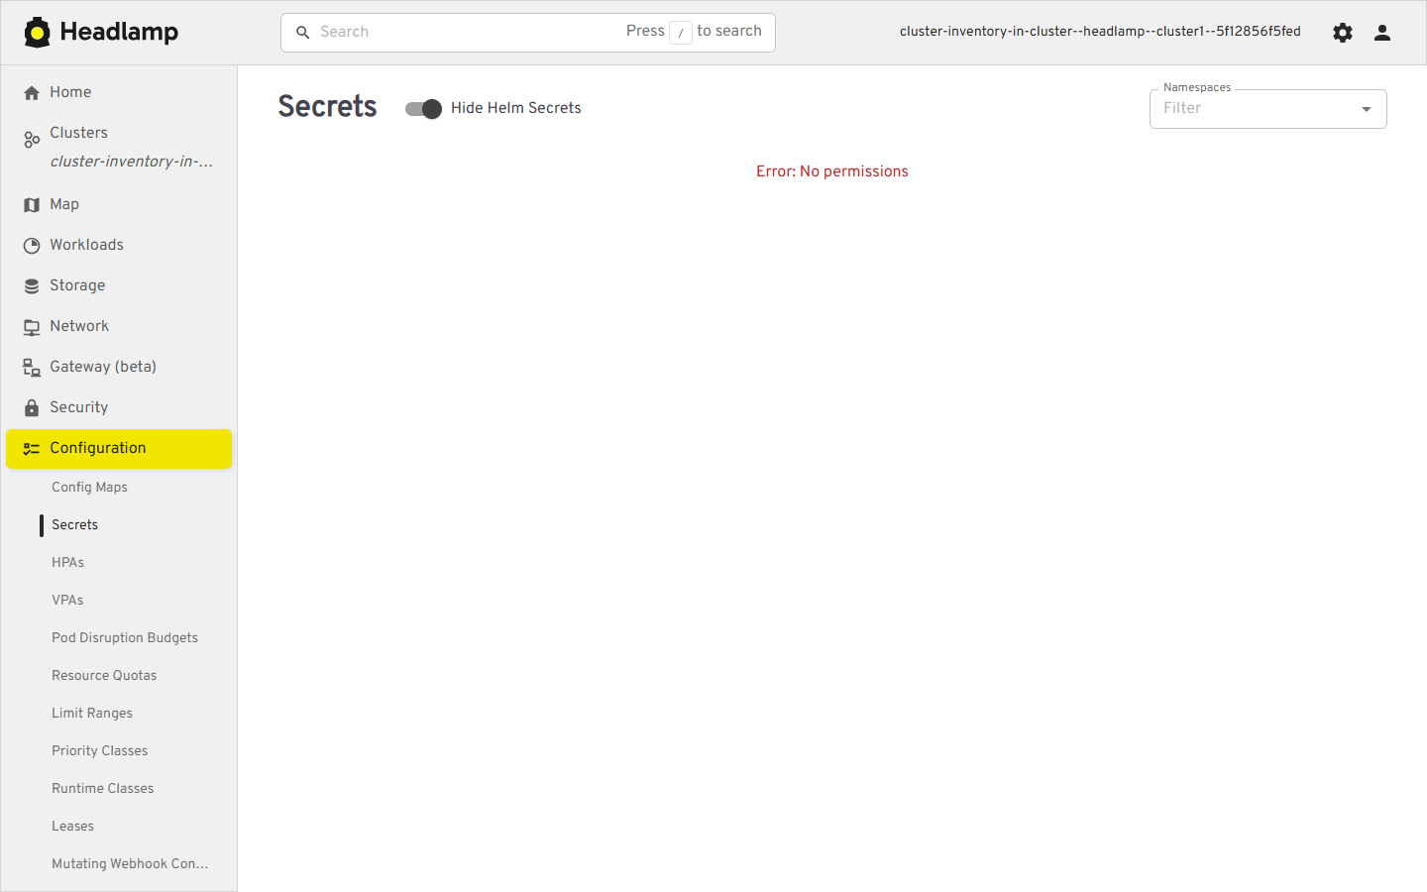Click the Secrets page heading

pyautogui.click(x=327, y=107)
